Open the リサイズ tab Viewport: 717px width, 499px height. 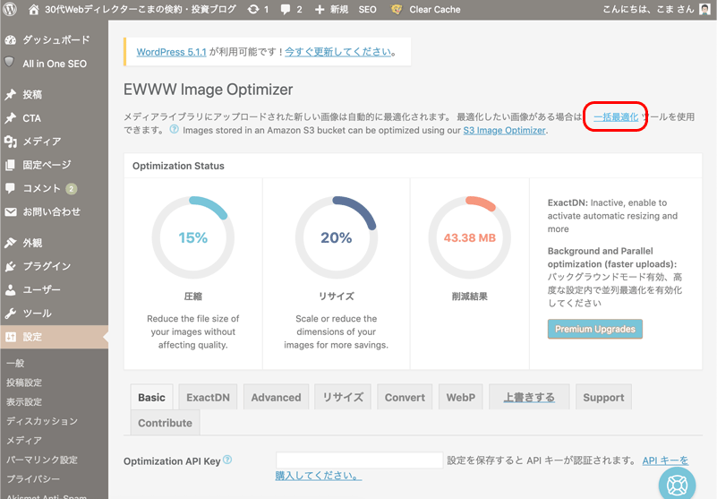click(x=343, y=397)
